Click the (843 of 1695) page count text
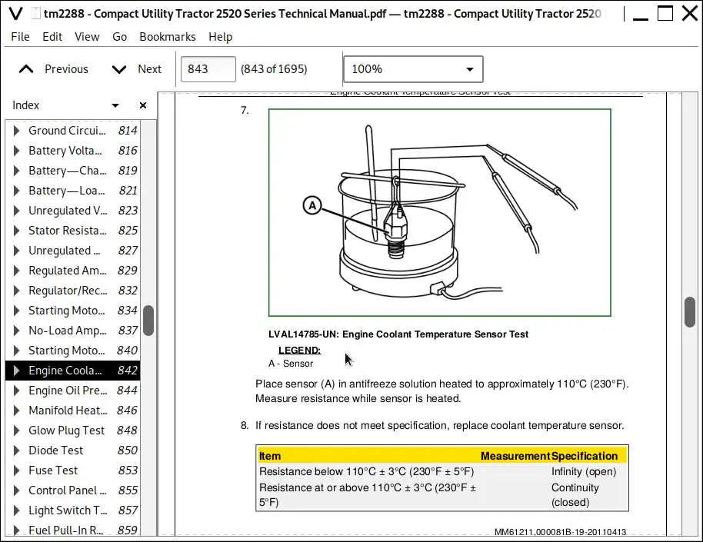The width and height of the screenshot is (703, 542). tap(274, 69)
